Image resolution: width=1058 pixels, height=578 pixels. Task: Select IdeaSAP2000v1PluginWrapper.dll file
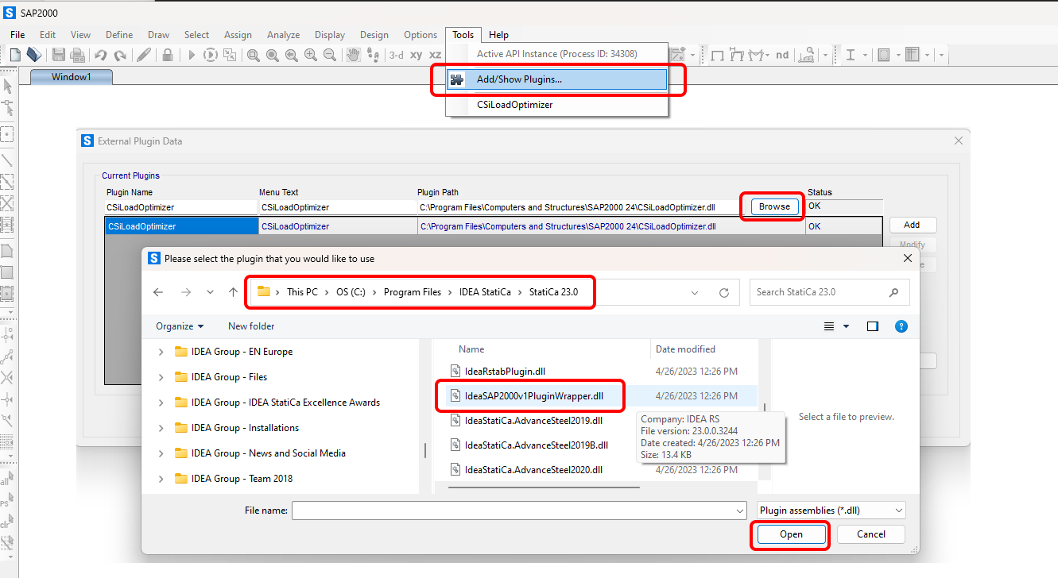[x=533, y=395]
